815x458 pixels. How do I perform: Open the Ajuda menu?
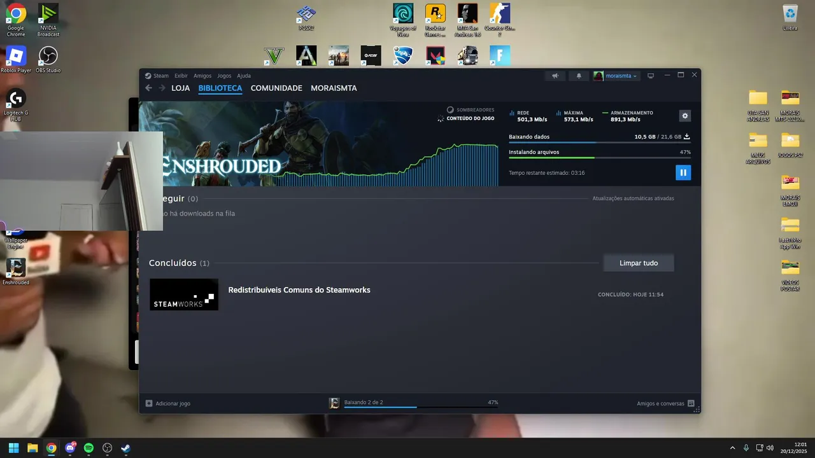pyautogui.click(x=244, y=76)
